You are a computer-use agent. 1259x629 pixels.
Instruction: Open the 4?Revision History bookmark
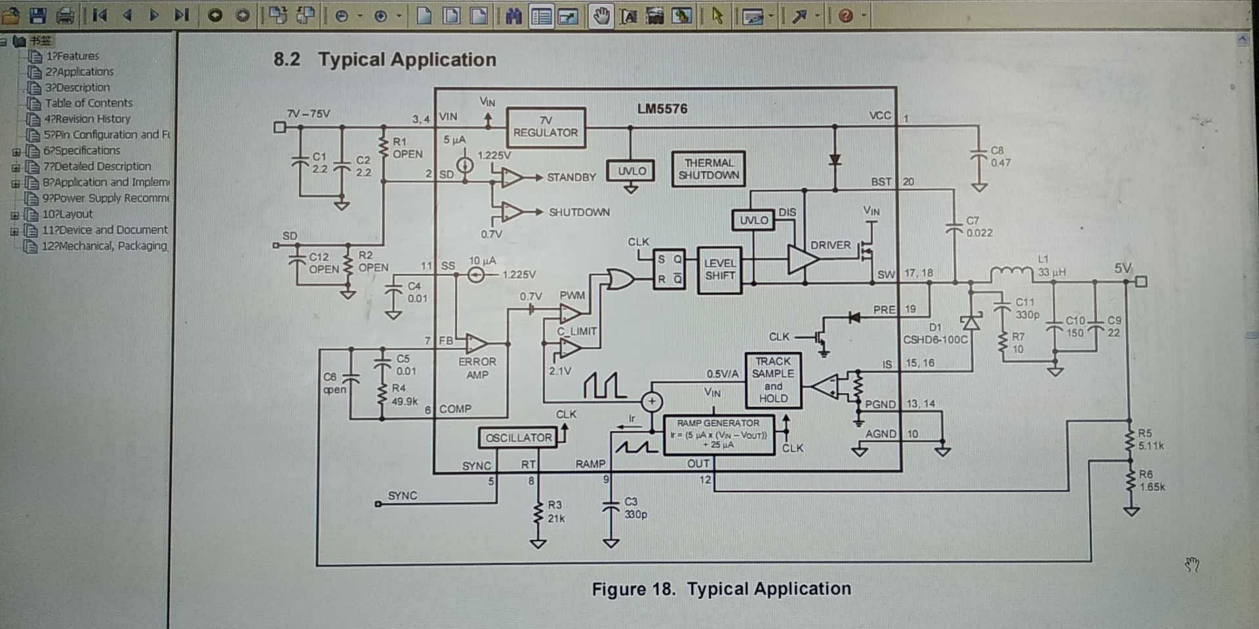pyautogui.click(x=87, y=119)
